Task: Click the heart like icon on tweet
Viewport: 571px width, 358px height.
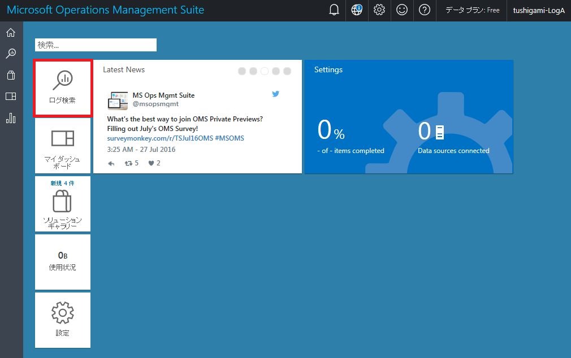Action: 151,163
